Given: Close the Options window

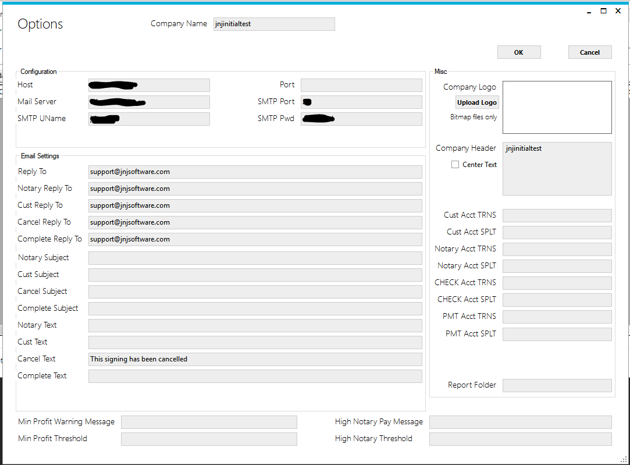Looking at the screenshot, I should (x=618, y=11).
